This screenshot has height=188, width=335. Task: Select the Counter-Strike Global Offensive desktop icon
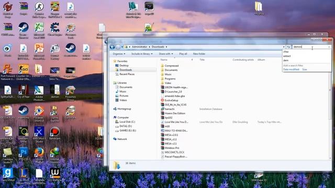(23, 73)
